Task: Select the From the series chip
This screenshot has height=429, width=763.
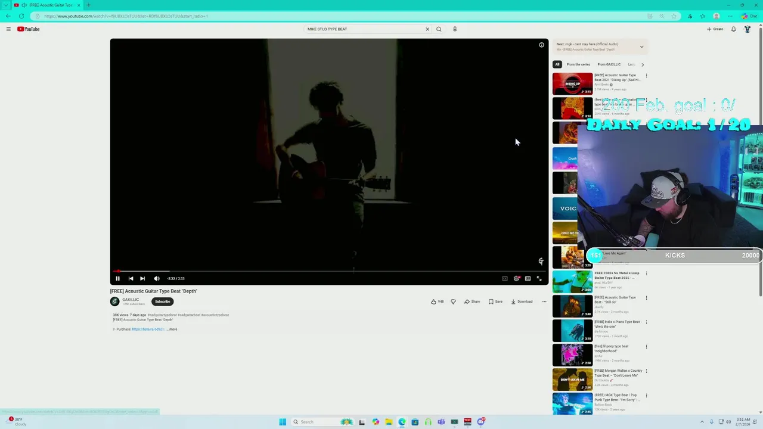Action: pyautogui.click(x=578, y=64)
